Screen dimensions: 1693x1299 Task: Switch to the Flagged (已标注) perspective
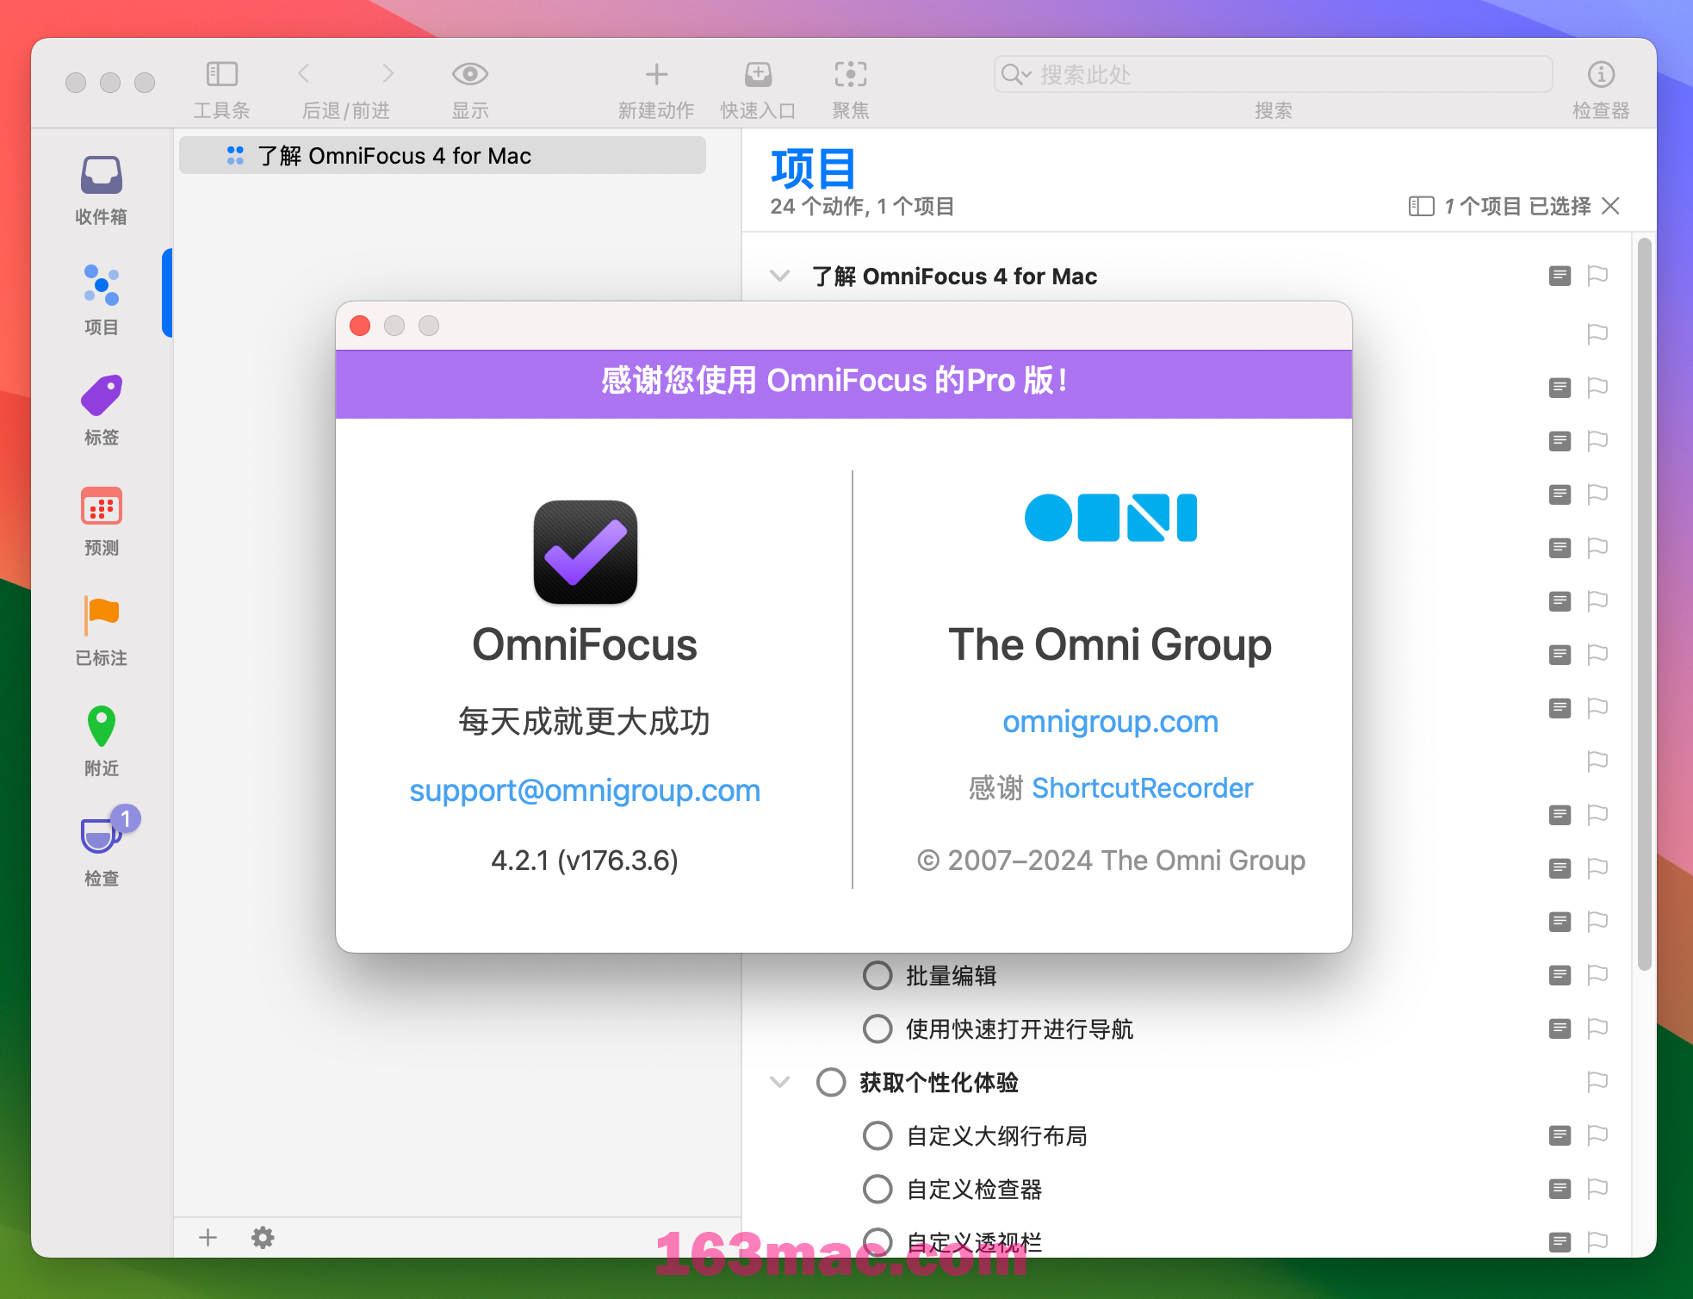pyautogui.click(x=102, y=631)
